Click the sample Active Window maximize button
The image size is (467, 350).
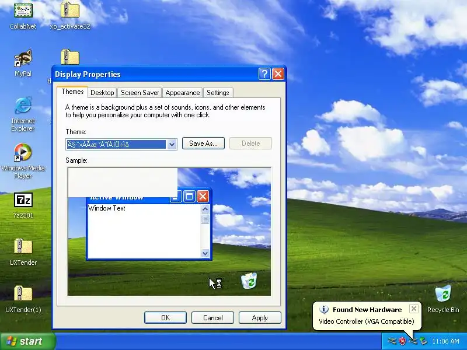pos(189,196)
